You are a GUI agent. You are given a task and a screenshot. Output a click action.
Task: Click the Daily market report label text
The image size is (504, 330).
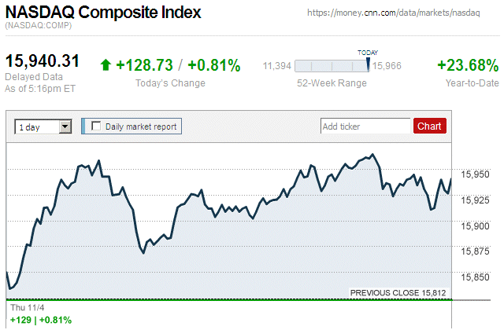(x=142, y=126)
